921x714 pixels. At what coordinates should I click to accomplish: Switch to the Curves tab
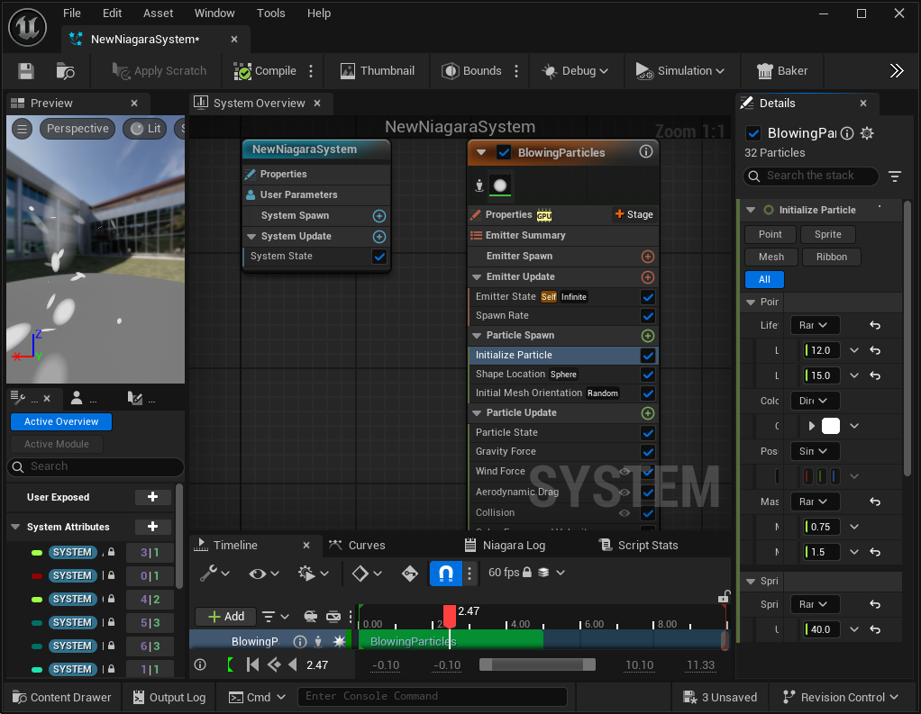click(x=357, y=545)
